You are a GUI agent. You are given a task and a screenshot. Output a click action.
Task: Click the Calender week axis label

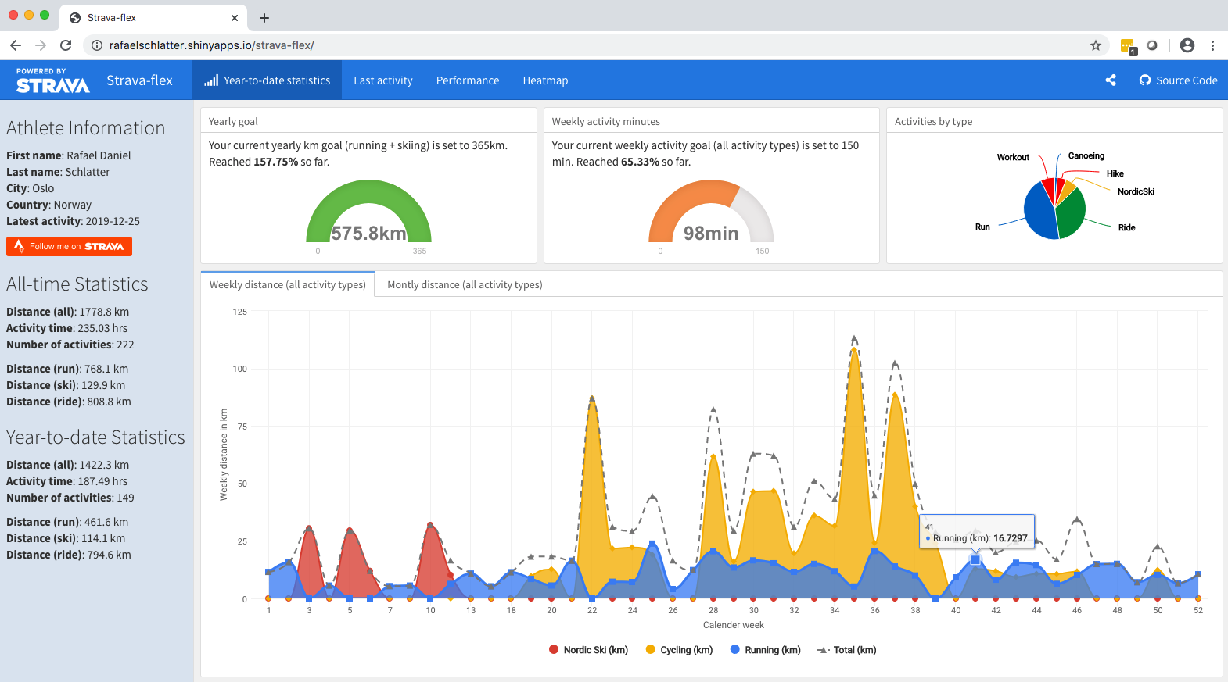point(734,625)
